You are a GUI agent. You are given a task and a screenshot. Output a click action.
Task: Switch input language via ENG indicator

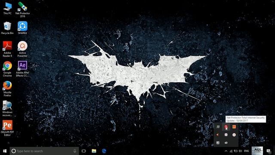coord(246,151)
